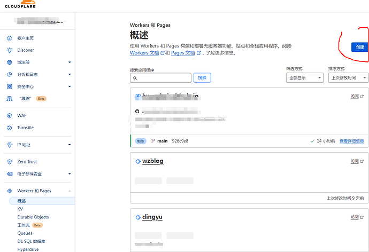
Task: Collapse the Workers 和 Pages section arrow
Action: tap(70, 191)
